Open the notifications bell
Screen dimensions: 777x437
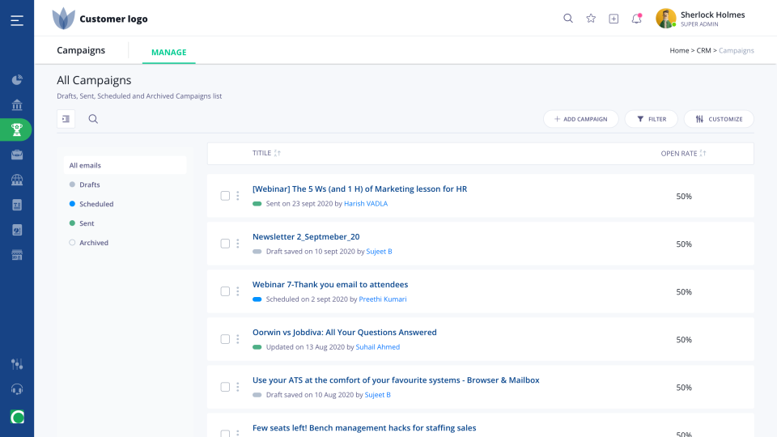point(637,19)
